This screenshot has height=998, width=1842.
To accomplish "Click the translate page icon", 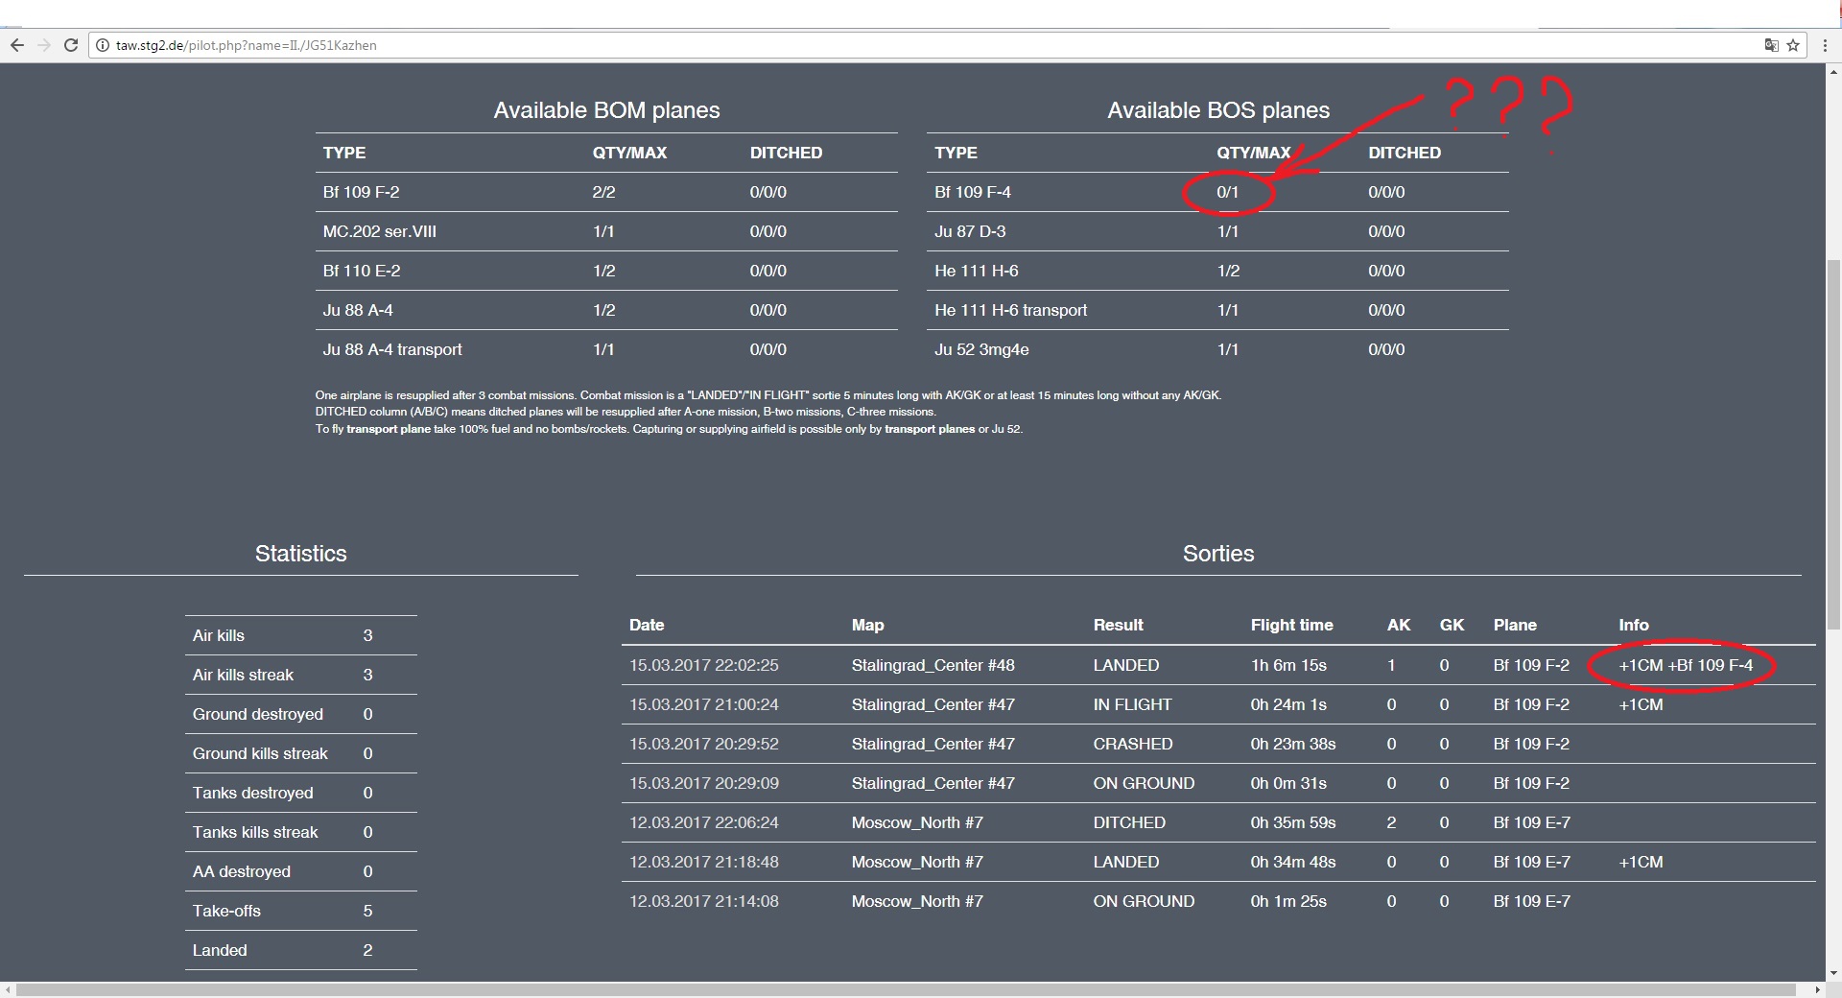I will coord(1771,45).
